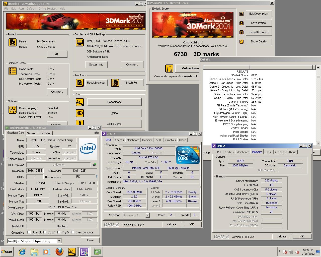Image resolution: width=321 pixels, height=257 pixels.
Task: Open Online Services menu in 3DMark2001
Action: point(48,9)
